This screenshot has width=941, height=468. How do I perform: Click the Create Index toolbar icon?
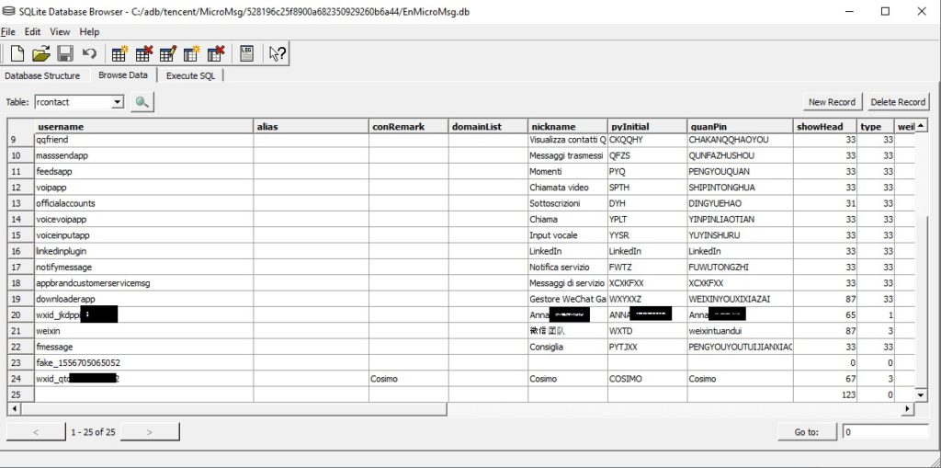(x=192, y=54)
